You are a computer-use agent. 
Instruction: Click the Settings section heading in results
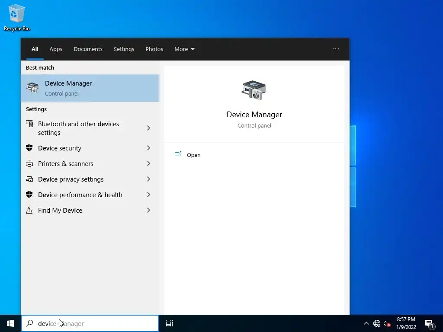[x=36, y=109]
